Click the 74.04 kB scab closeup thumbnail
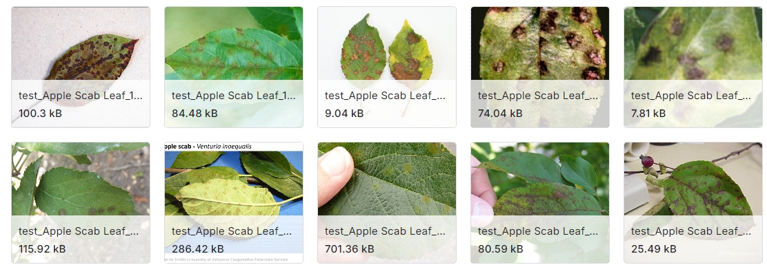This screenshot has width=767, height=276. coord(540,67)
